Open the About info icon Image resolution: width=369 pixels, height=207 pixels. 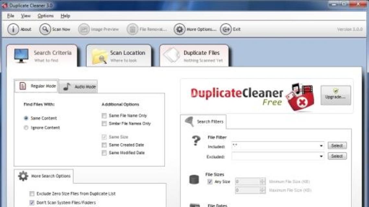pyautogui.click(x=13, y=29)
